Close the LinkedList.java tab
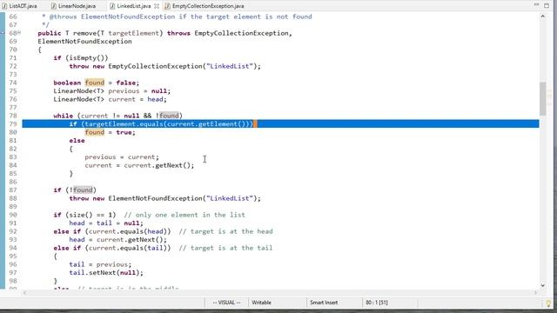This screenshot has width=557, height=313. tap(157, 6)
